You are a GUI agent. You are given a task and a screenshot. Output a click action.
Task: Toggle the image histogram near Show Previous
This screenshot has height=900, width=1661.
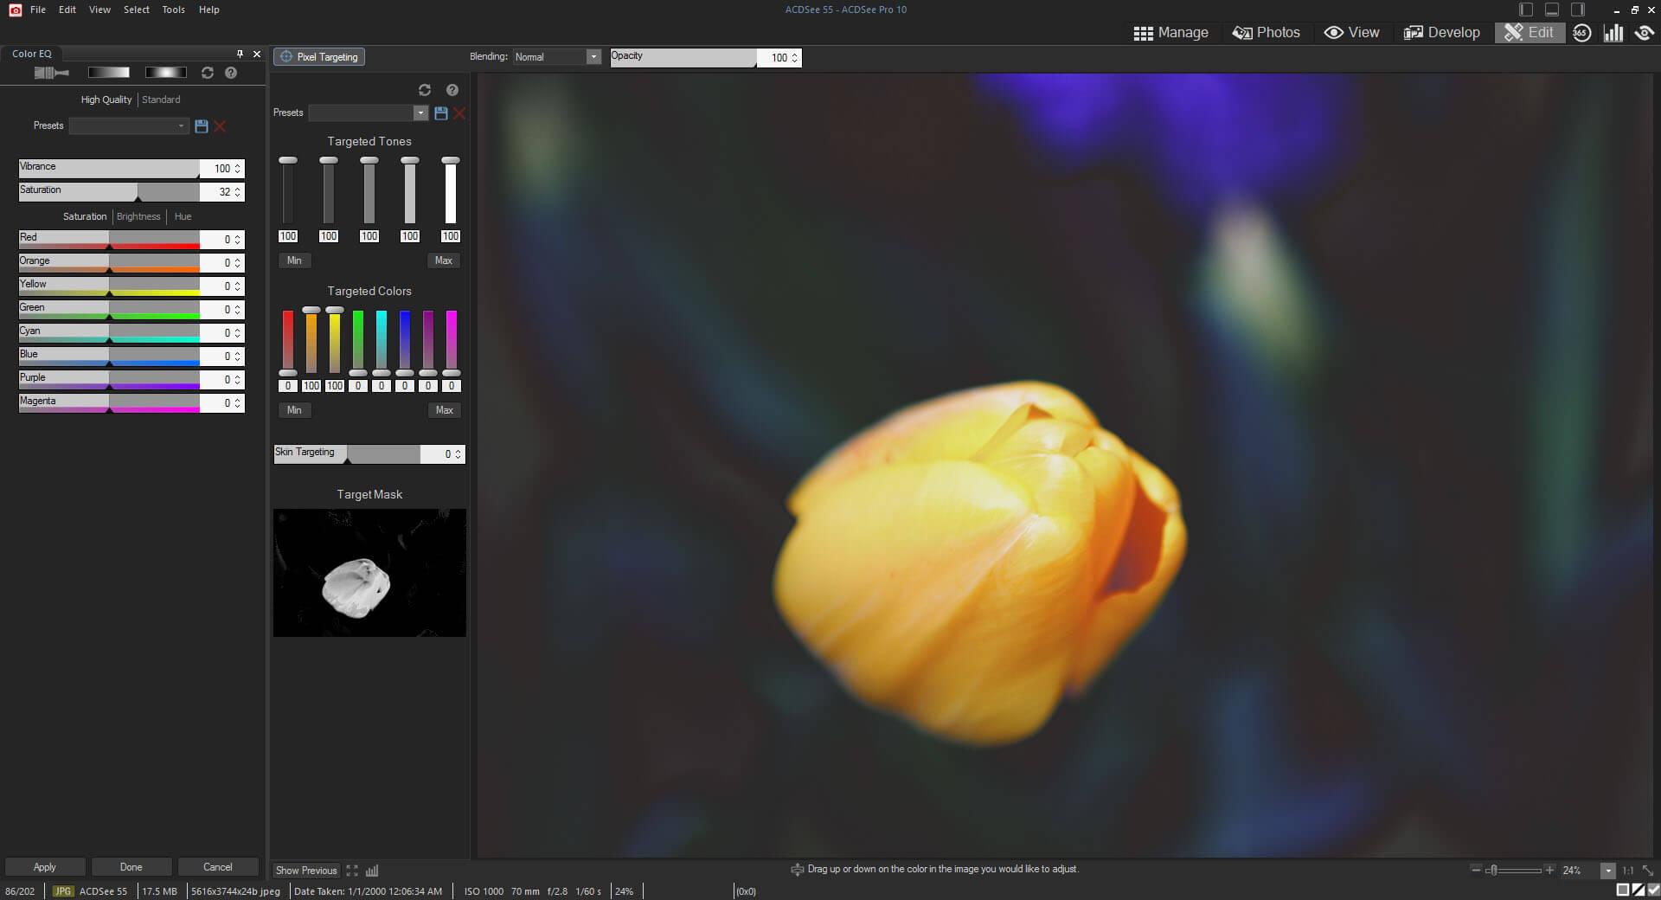(373, 871)
